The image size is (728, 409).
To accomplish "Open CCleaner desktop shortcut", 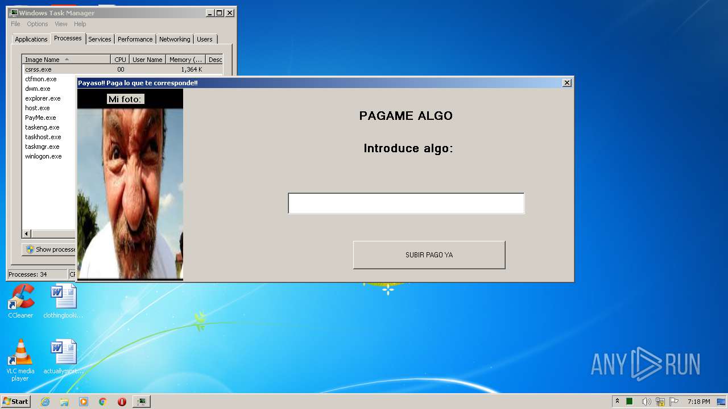I will [x=20, y=301].
